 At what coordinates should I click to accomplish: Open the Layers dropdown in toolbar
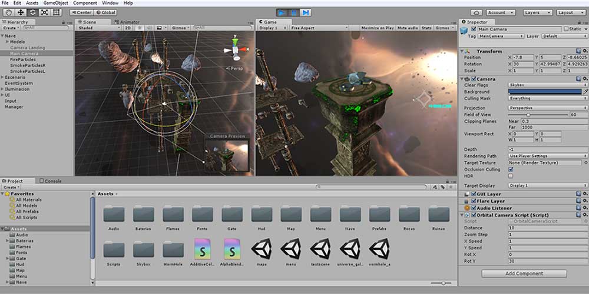click(x=538, y=12)
